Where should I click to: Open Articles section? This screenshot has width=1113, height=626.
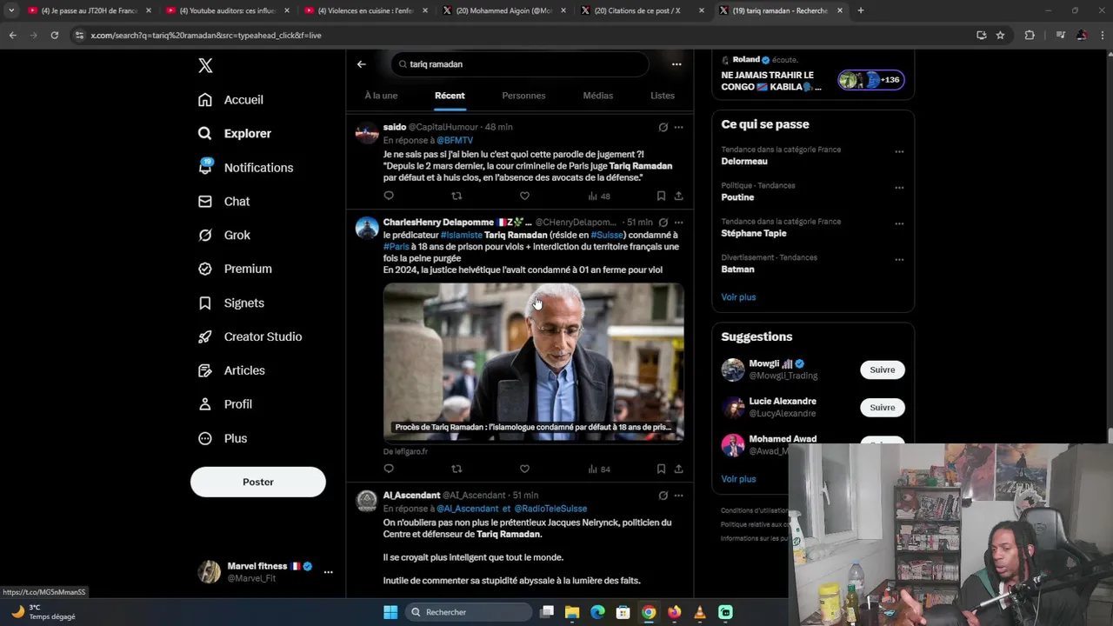click(231, 371)
